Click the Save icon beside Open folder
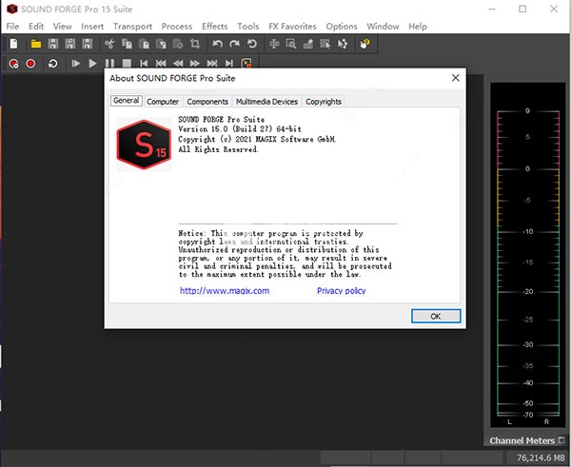Screen dimensions: 571x467 (x=53, y=44)
